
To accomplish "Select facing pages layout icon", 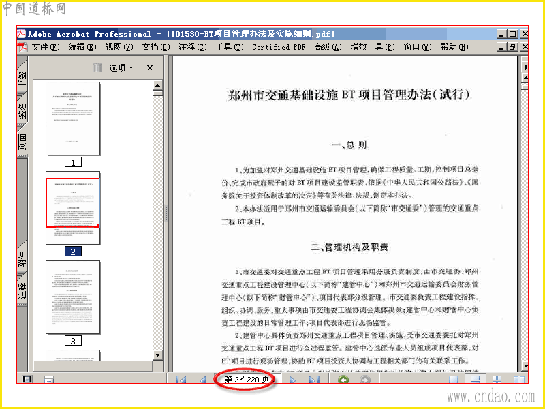I will (x=519, y=380).
